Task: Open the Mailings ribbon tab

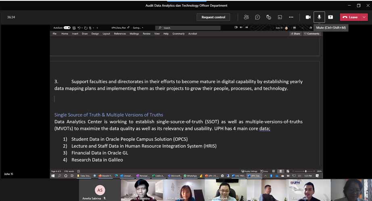Action: point(134,34)
